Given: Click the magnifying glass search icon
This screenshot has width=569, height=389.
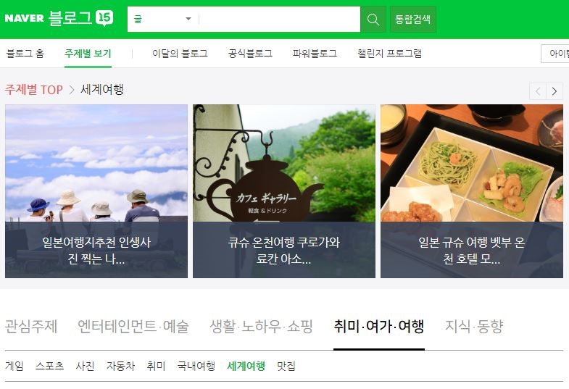Looking at the screenshot, I should click(373, 20).
